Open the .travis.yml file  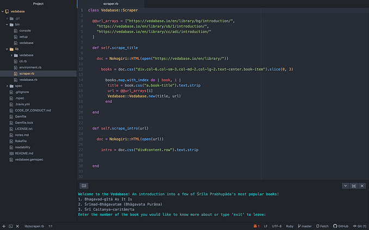22,104
